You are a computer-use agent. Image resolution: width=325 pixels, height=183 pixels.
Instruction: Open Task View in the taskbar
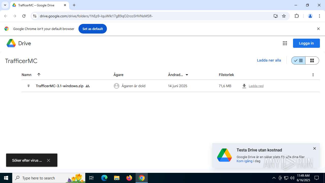point(91,178)
